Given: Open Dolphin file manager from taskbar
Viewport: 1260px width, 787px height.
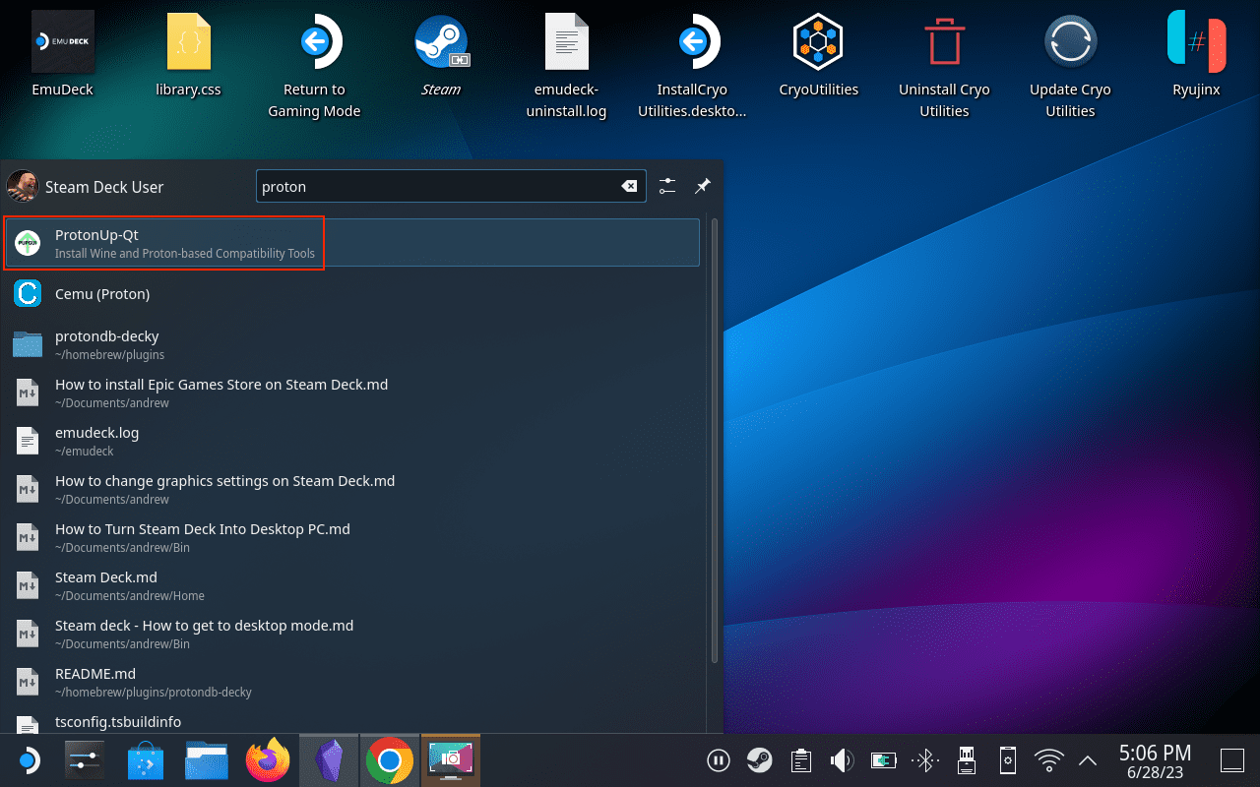Looking at the screenshot, I should (207, 760).
